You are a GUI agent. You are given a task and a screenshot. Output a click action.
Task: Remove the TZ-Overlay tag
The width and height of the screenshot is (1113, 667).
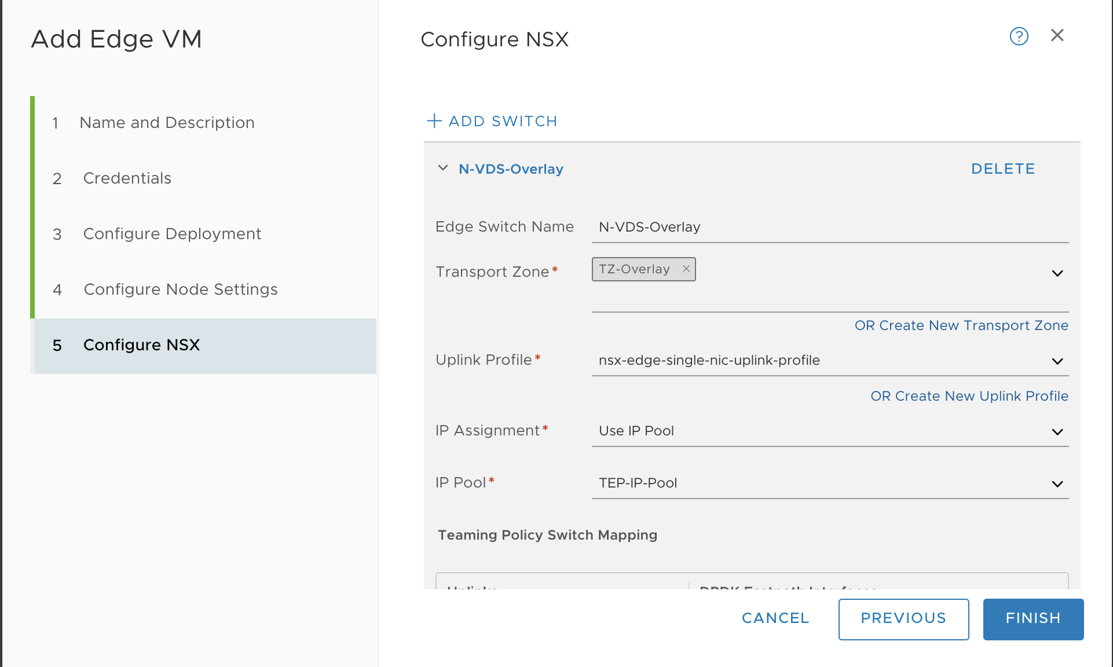[x=686, y=269]
